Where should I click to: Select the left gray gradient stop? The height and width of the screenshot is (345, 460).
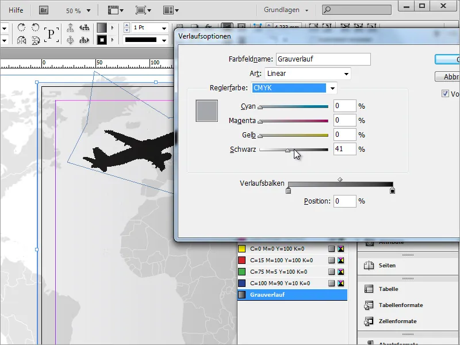tap(289, 191)
